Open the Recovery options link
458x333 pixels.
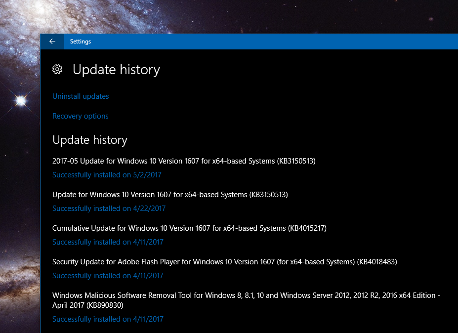tap(80, 116)
